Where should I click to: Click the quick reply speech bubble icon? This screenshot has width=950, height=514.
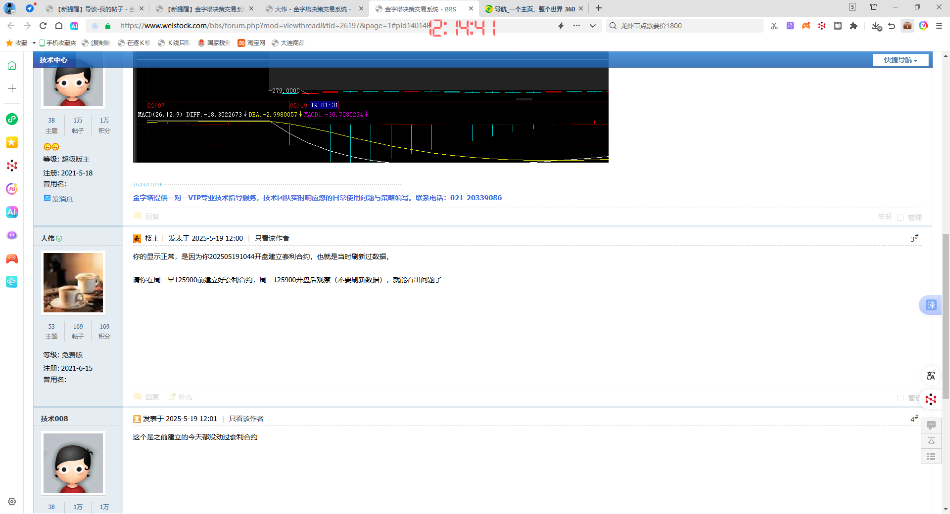pos(931,426)
